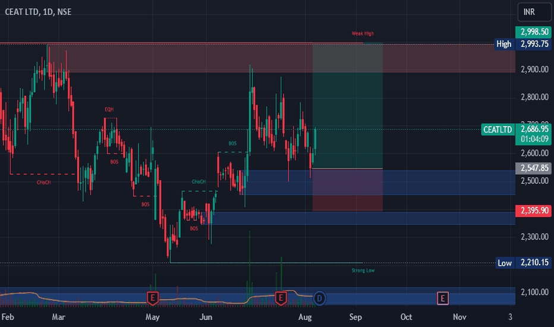Screen dimensions: 554x327
Task: Click the Nov label on the time axis
Action: click(459, 317)
